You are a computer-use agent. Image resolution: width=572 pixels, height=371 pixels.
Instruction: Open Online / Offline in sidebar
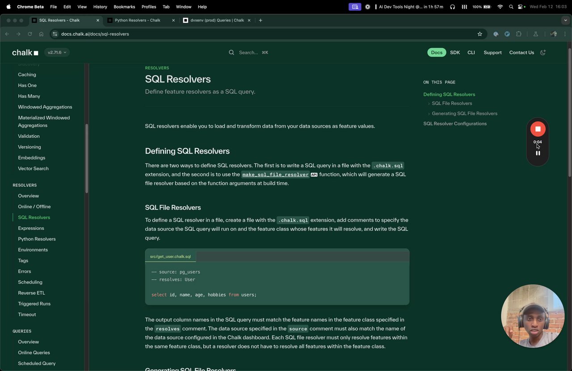pyautogui.click(x=34, y=207)
